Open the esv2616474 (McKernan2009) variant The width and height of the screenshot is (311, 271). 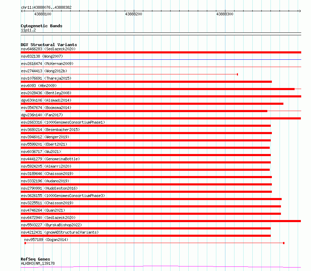click(47, 64)
